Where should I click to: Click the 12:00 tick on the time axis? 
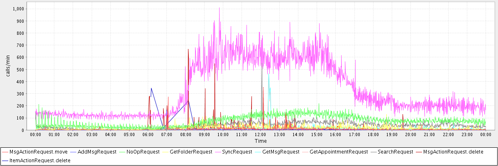click(261, 134)
